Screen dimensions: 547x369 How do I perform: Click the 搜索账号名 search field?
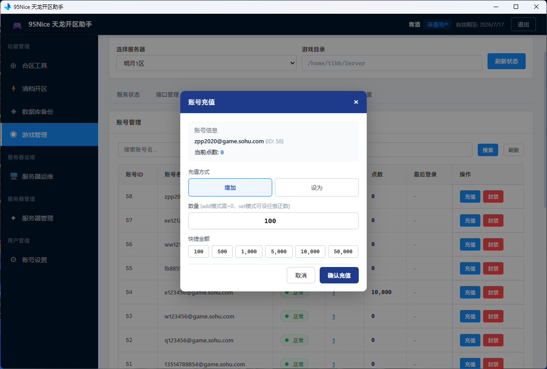(x=295, y=150)
